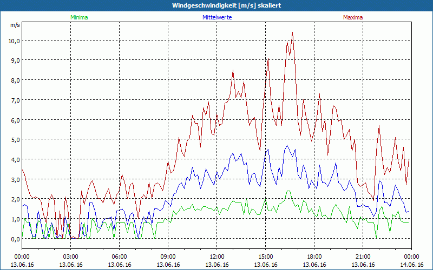The height and width of the screenshot is (270, 433).
Task: Click the 8,0 y-axis tick label
Action: tap(15, 80)
